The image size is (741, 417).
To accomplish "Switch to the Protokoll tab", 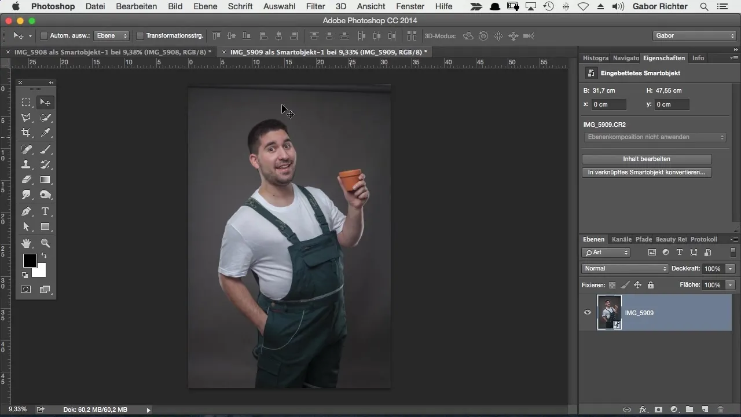I will tap(704, 239).
